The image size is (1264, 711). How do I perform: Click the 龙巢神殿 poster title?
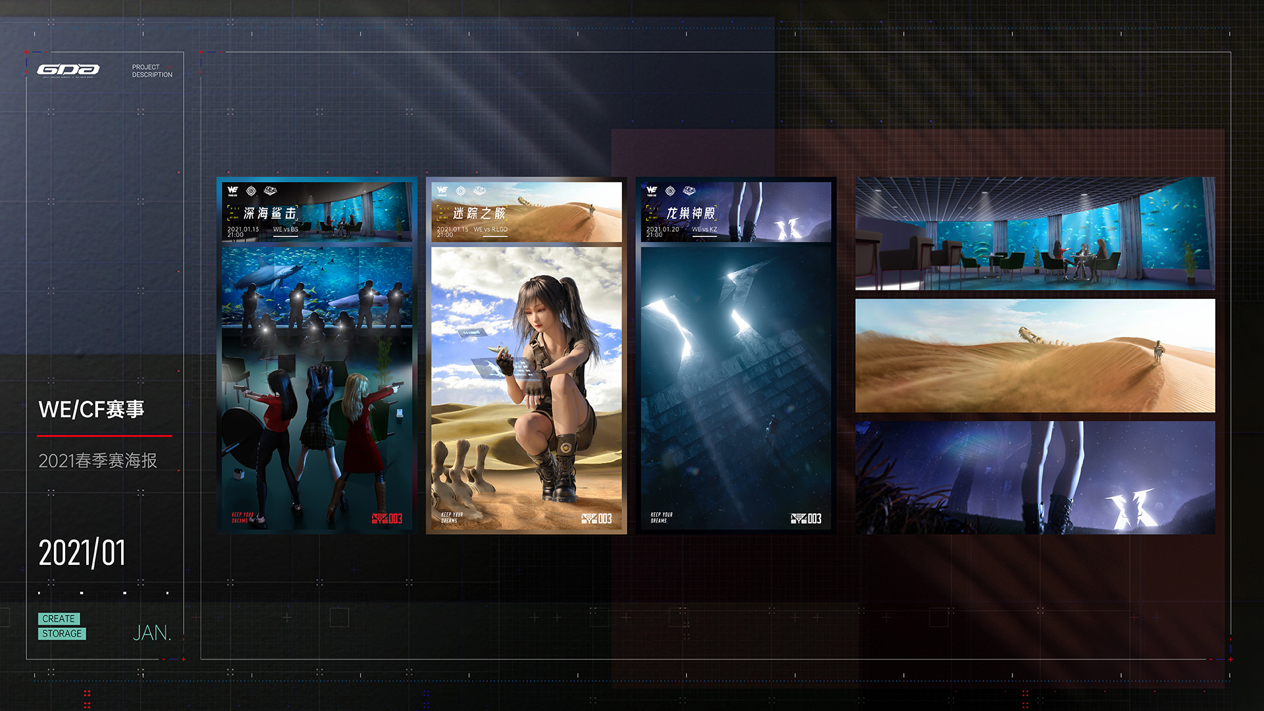point(691,213)
